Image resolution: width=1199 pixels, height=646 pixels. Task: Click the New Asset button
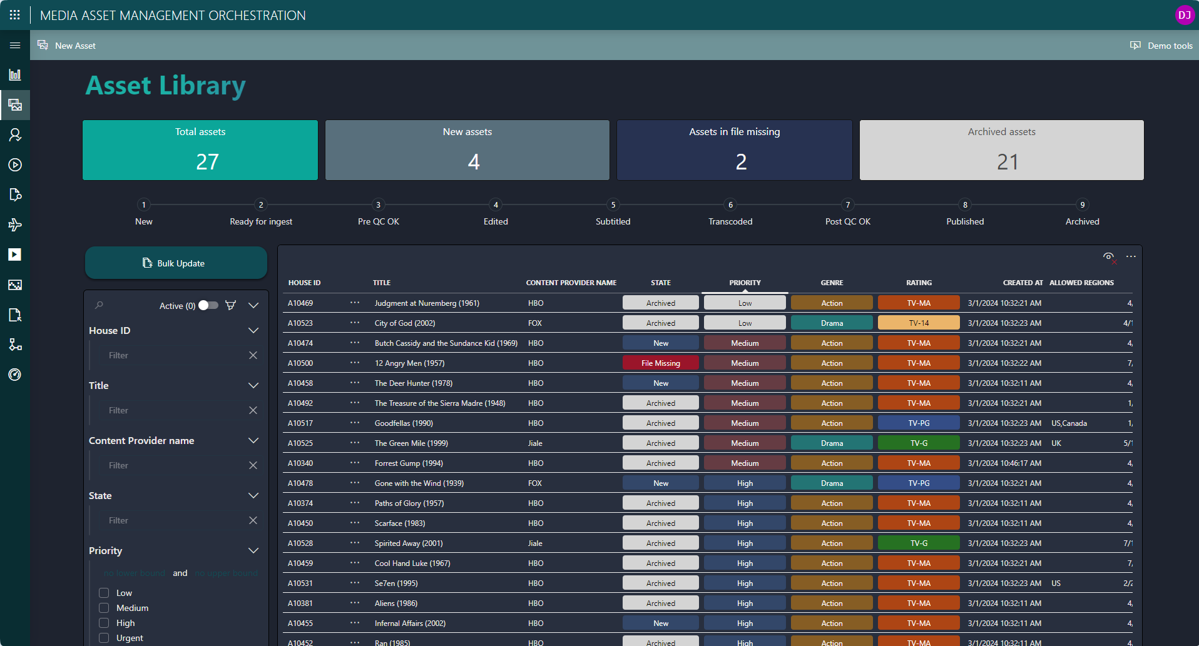point(67,45)
